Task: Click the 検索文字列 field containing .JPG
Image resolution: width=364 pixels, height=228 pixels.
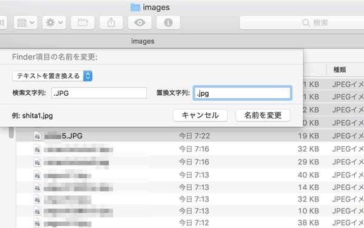Action: 99,93
